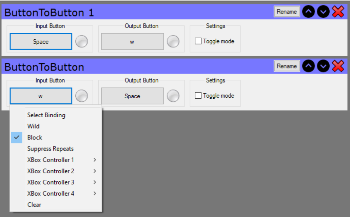This screenshot has height=217, width=350.
Task: Toggle Suppress Repeats in the menu
Action: (x=50, y=149)
